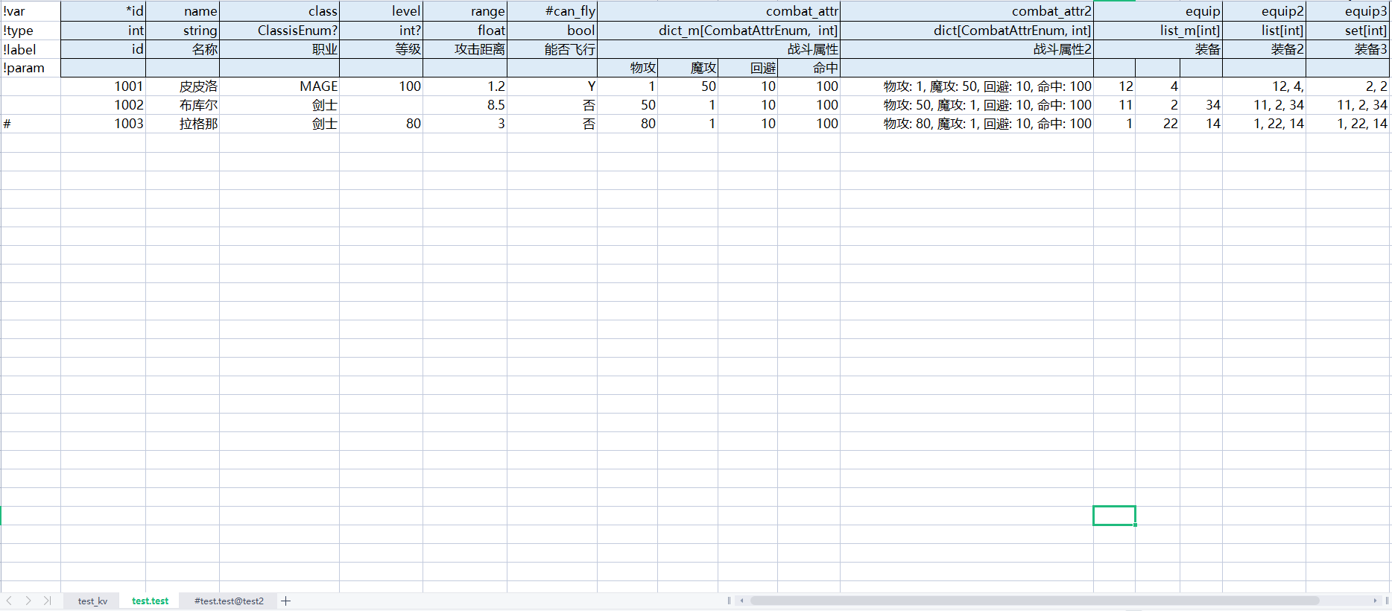Select the id cell 1002

tap(103, 105)
